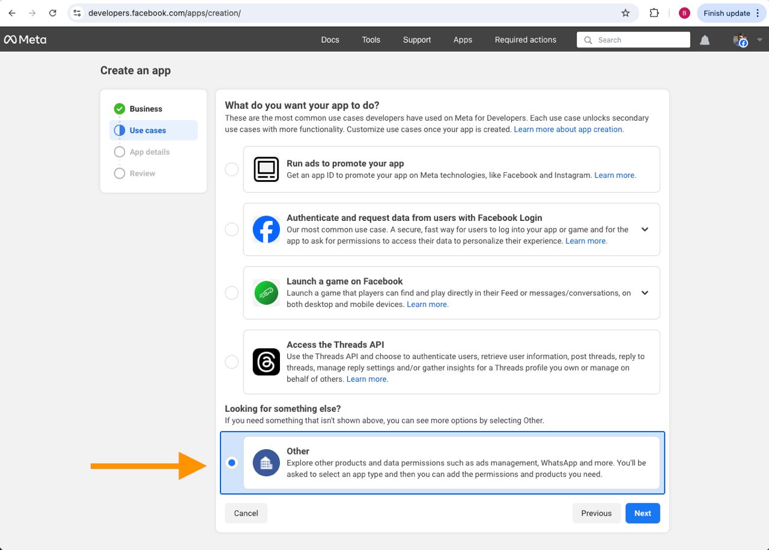The height and width of the screenshot is (550, 769).
Task: Click the Facebook logo icon
Action: [x=266, y=229]
